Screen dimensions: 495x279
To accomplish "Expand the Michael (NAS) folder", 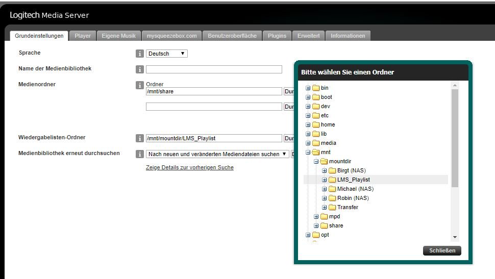I will 324,189.
